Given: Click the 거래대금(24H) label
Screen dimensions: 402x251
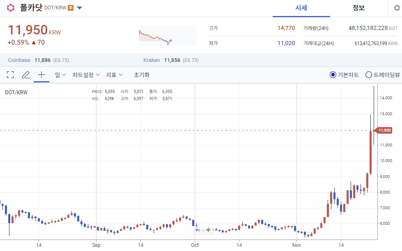Looking at the screenshot, I should (318, 43).
